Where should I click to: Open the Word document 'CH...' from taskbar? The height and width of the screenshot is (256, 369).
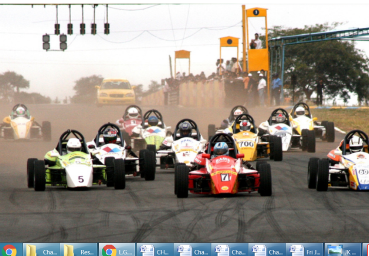155,250
